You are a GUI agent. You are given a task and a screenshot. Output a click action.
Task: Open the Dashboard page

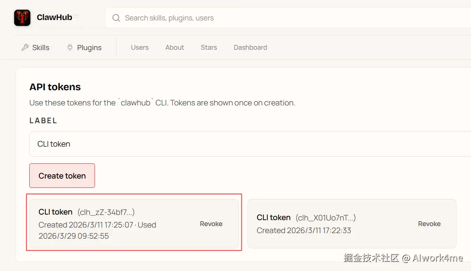click(251, 48)
